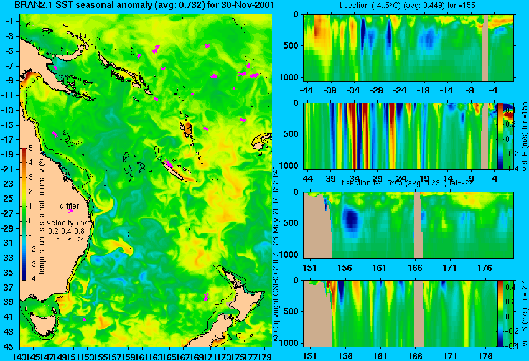This screenshot has height=361, width=529.
Task: Click the vertical white section line at longitude 155
Action: click(x=101, y=180)
